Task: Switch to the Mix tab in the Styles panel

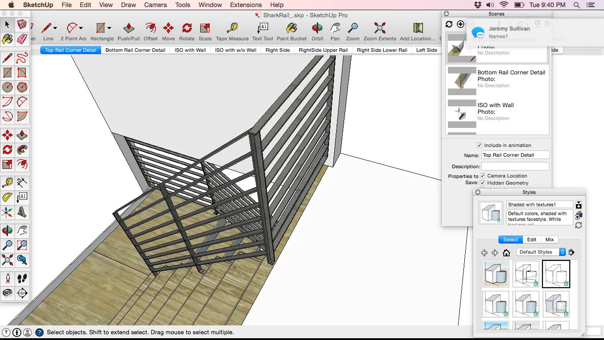Action: [549, 240]
